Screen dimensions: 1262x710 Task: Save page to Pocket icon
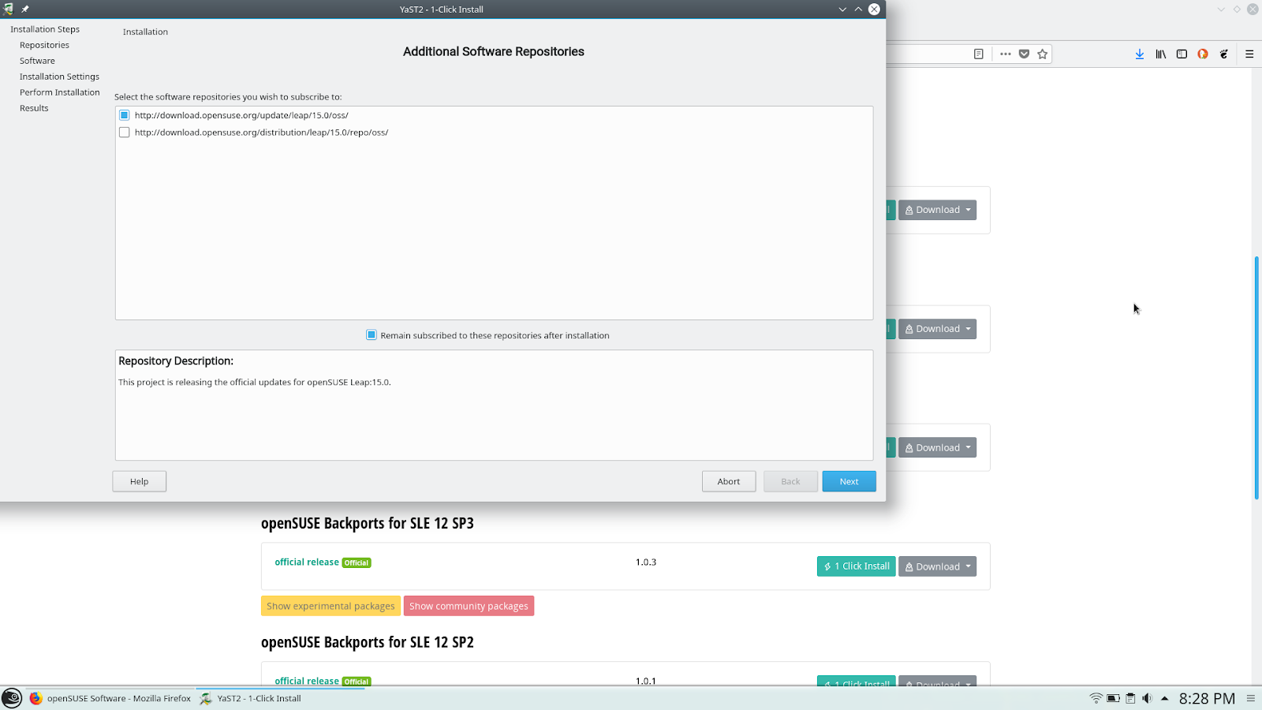point(1024,54)
